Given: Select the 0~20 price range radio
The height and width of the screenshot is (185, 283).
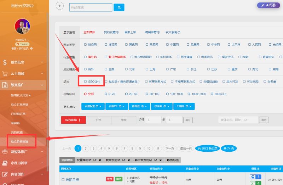Looking at the screenshot, I should coord(106,94).
